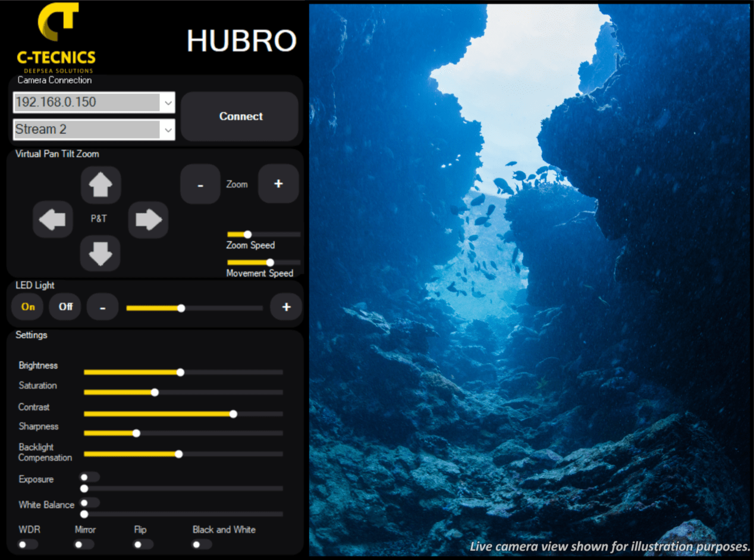Tilt camera down with the down arrow
Screen dimensions: 754x560
100,254
